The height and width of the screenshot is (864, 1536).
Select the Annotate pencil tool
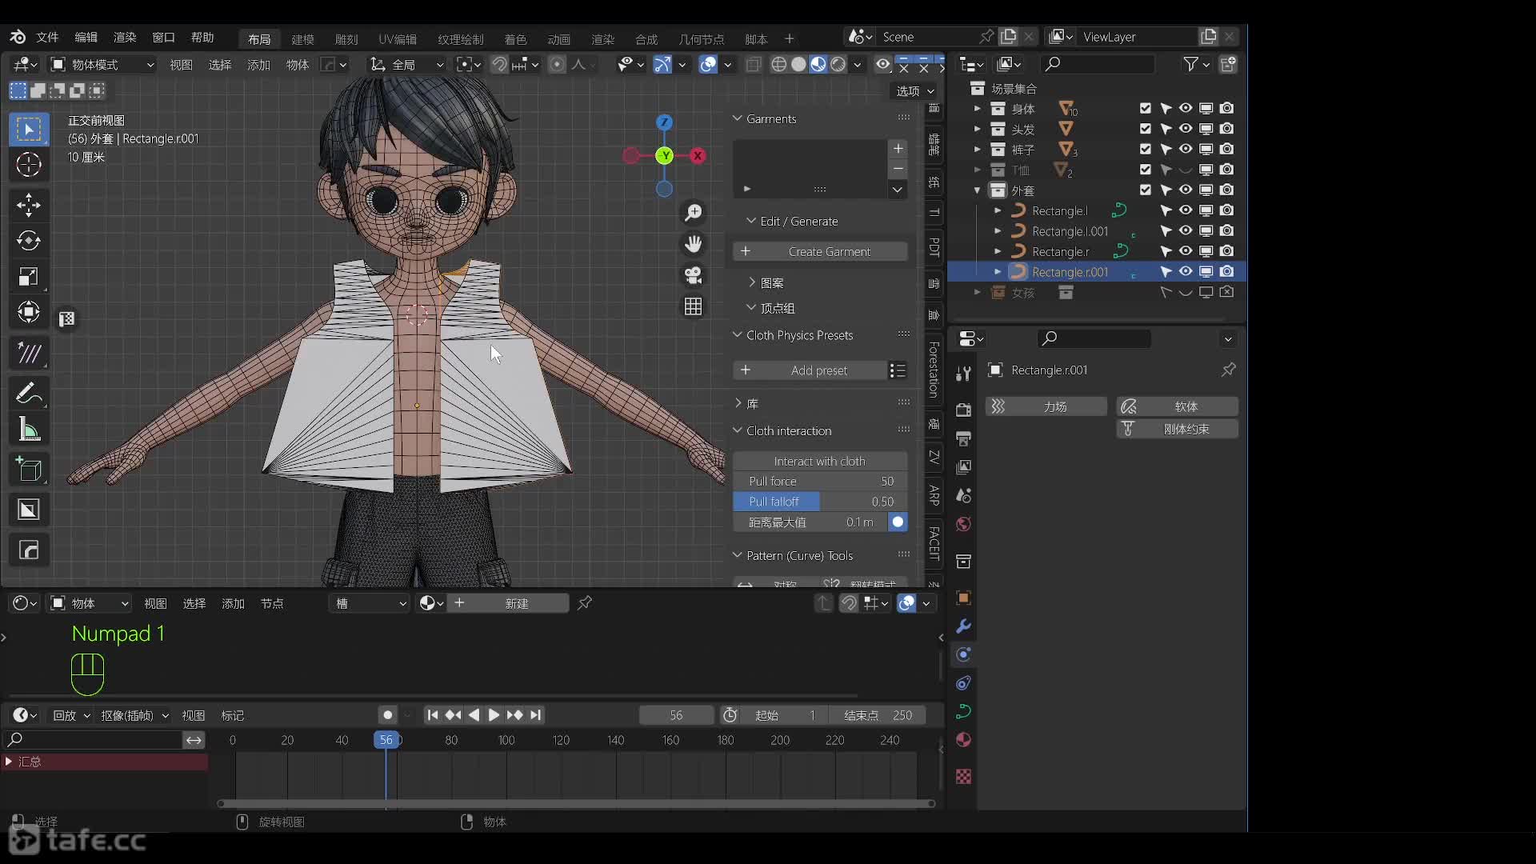point(29,393)
